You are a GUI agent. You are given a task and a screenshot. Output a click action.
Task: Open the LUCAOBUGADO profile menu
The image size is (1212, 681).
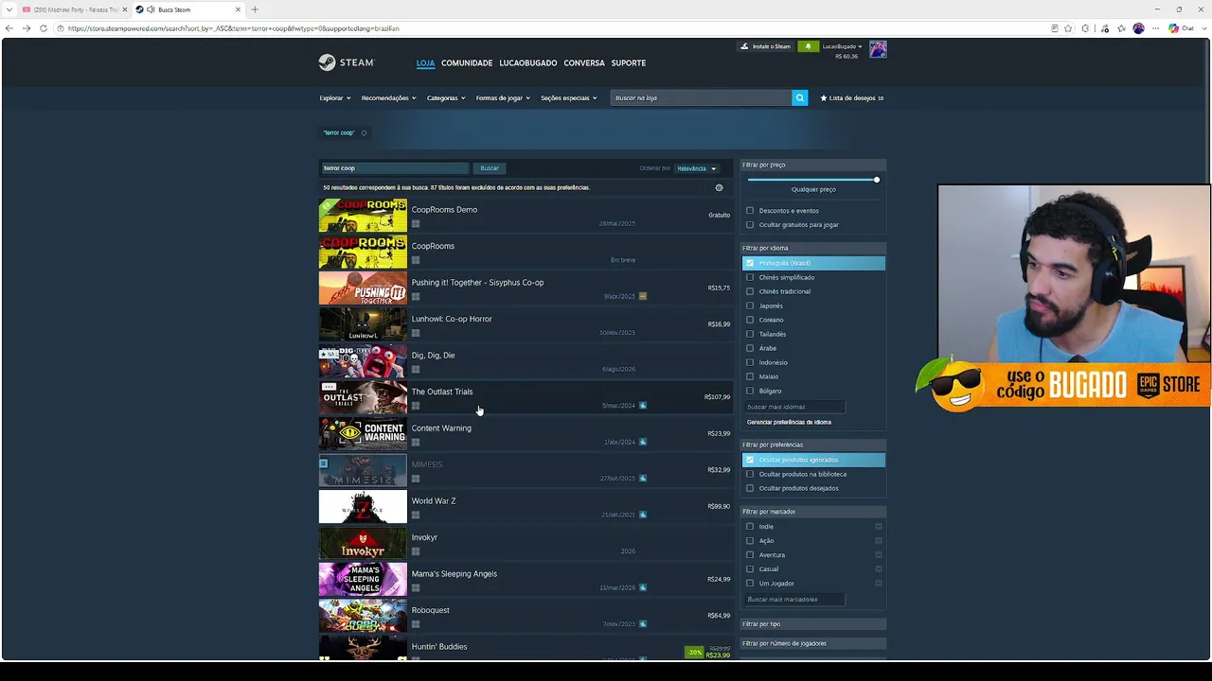(x=528, y=63)
